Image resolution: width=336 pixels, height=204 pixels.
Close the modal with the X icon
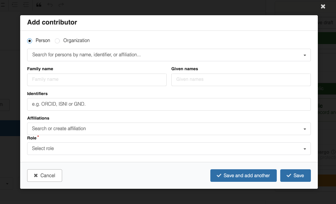point(323,6)
